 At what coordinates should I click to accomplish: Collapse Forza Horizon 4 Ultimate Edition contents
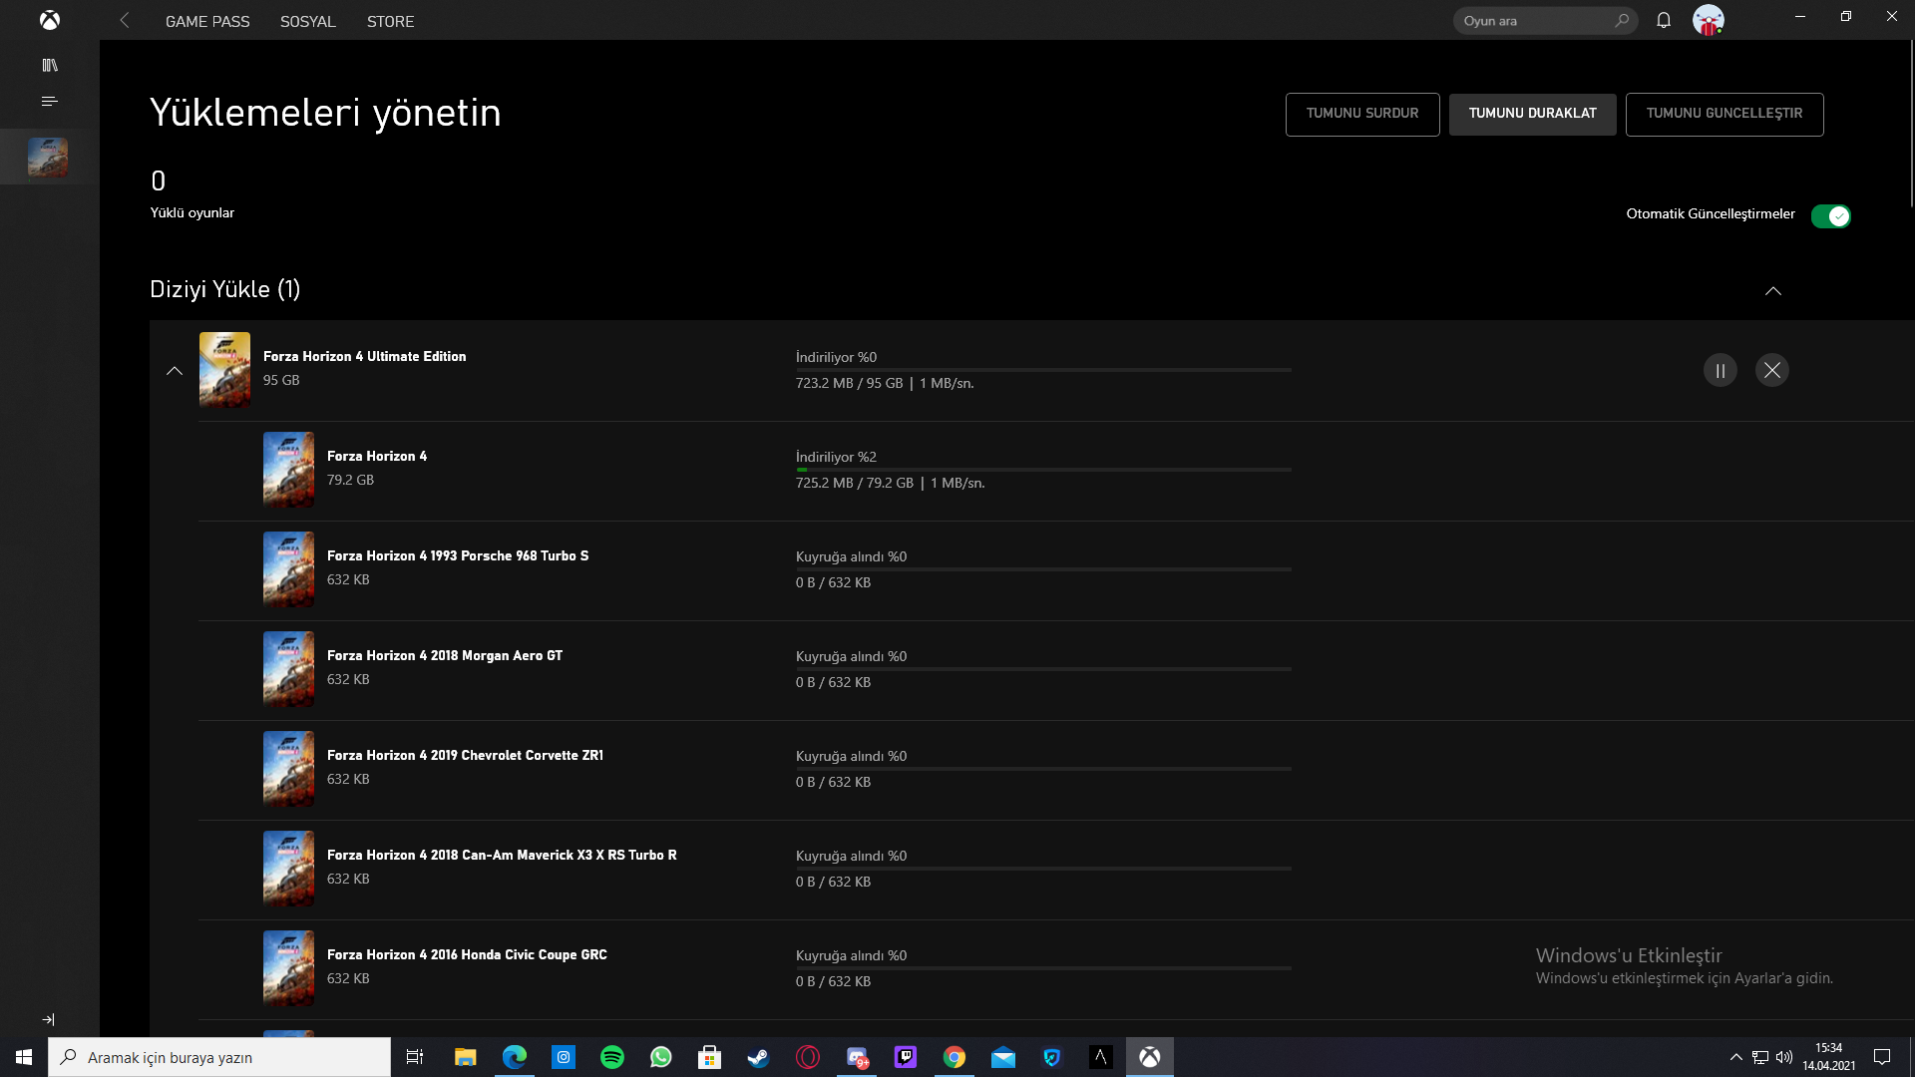point(175,371)
